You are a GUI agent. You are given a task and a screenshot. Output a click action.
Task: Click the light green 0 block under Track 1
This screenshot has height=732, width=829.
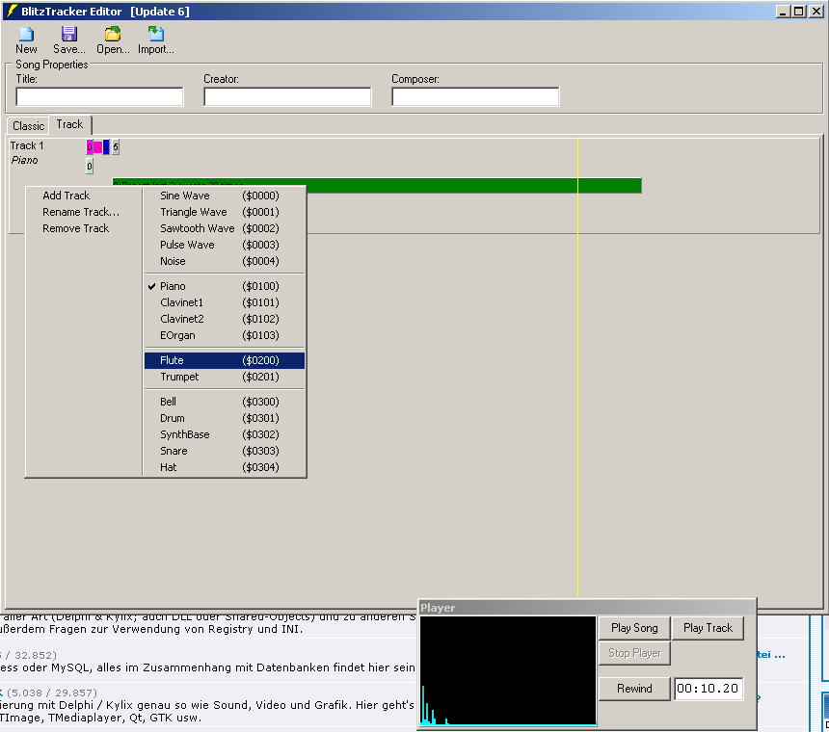tap(90, 167)
